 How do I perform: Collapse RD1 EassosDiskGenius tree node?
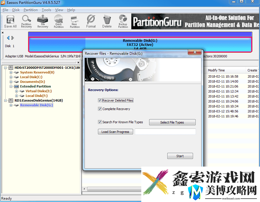coord(5,100)
